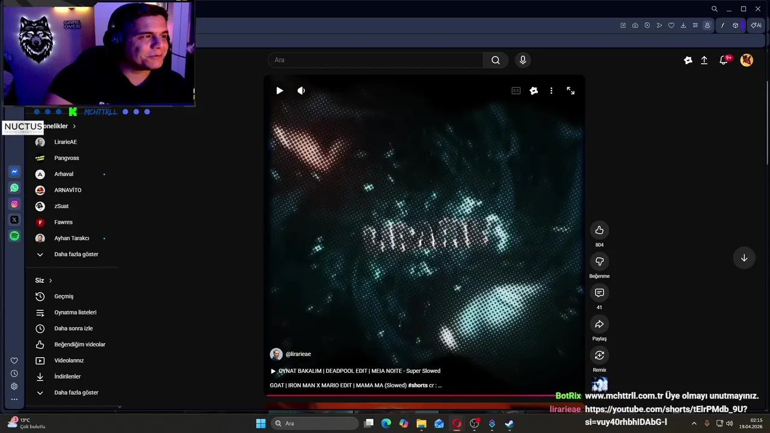Open Instagram in the Opera sidebar
The image size is (770, 433).
point(14,204)
